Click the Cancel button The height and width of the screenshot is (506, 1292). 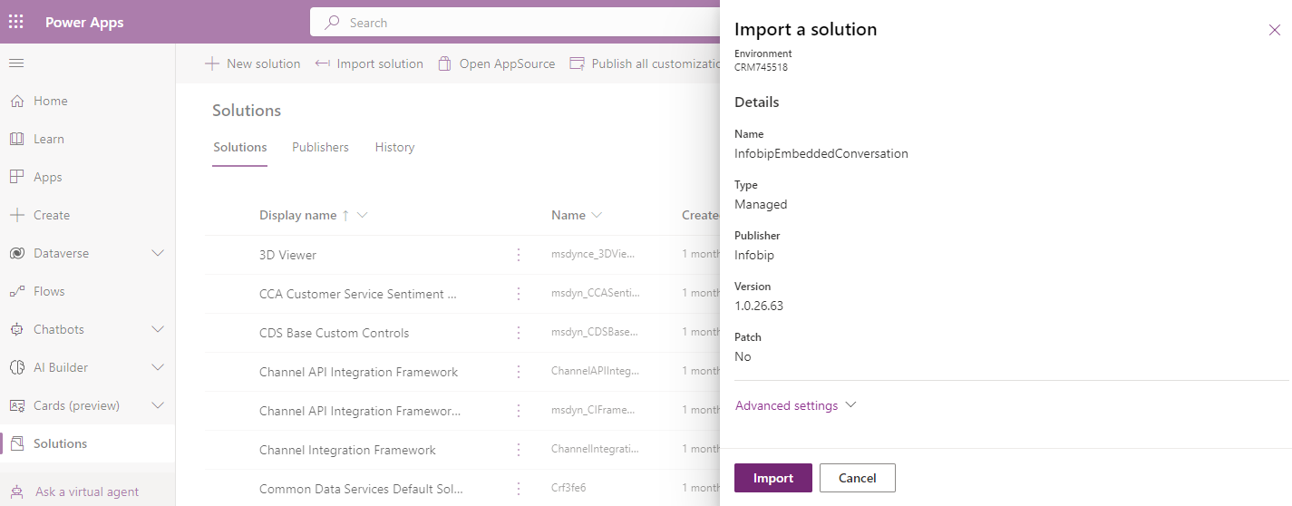[858, 478]
